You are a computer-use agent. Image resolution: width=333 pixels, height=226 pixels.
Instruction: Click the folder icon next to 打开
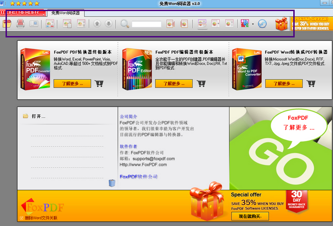[25, 116]
